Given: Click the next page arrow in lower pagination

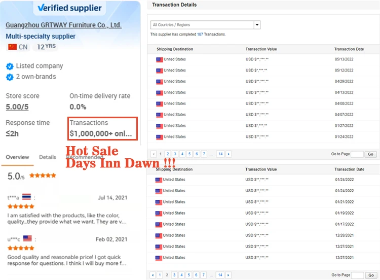Looking at the screenshot, I should coord(228,275).
